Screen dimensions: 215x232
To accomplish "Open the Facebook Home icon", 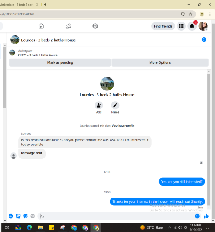I will 41,26.
